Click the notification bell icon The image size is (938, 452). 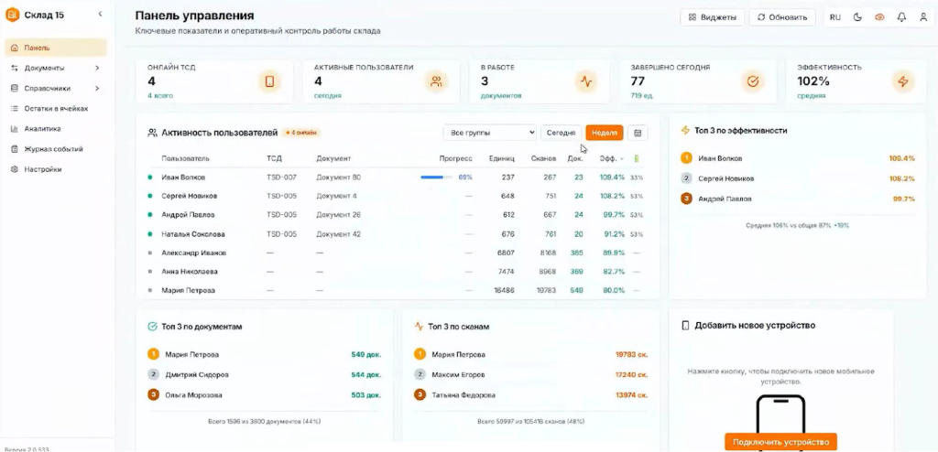901,17
